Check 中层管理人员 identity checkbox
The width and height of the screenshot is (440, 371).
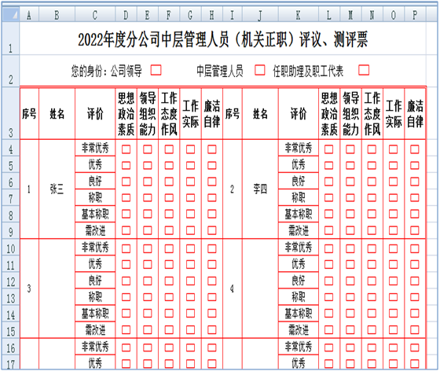click(259, 70)
